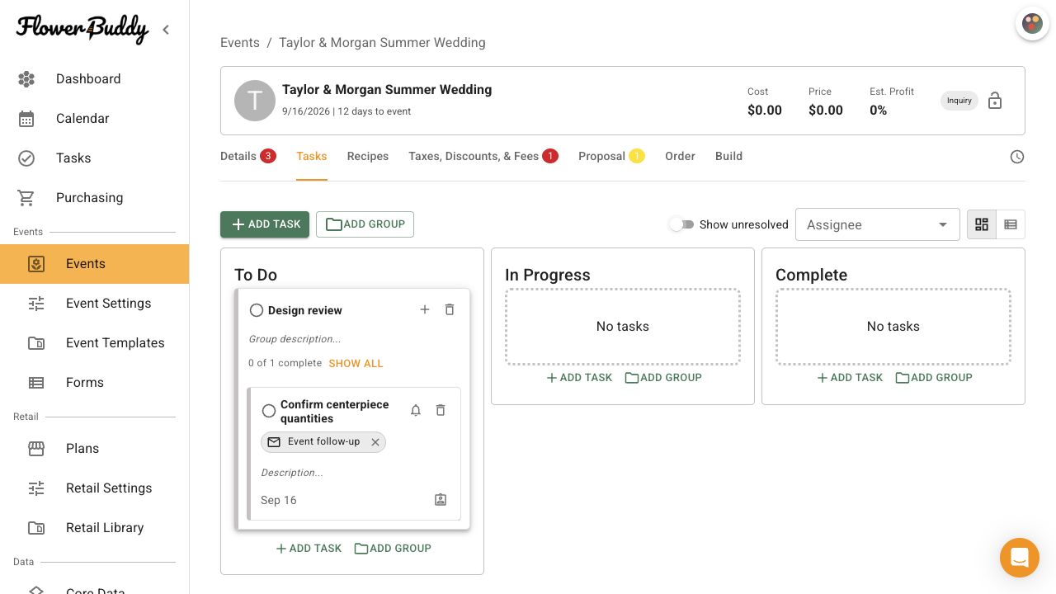Toggle the Show unresolved switch
1056x594 pixels.
tap(681, 224)
